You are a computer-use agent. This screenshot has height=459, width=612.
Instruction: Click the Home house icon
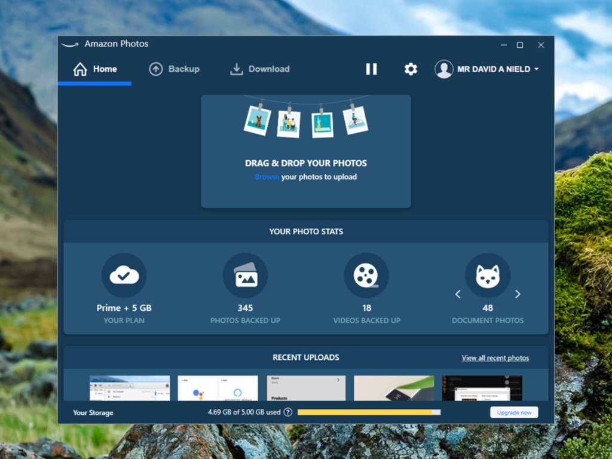point(80,69)
